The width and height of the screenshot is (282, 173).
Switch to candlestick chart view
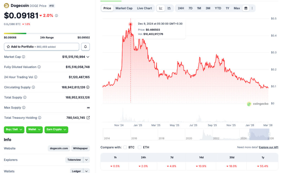point(169,8)
